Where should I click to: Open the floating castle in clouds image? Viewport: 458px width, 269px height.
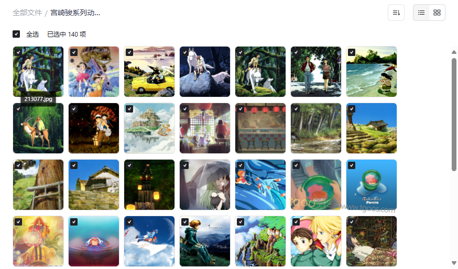pos(149,128)
